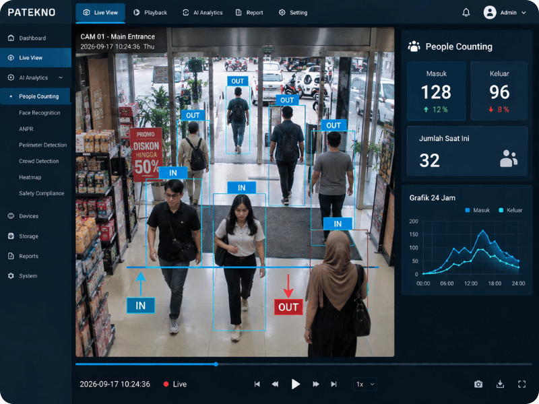Open Perimeter Detection analytics
The width and height of the screenshot is (539, 404).
[x=43, y=145]
